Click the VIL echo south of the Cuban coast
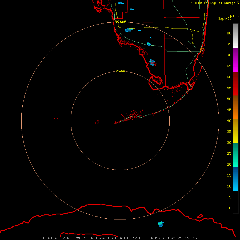Viewport: 240px width, 240px height. (161, 224)
